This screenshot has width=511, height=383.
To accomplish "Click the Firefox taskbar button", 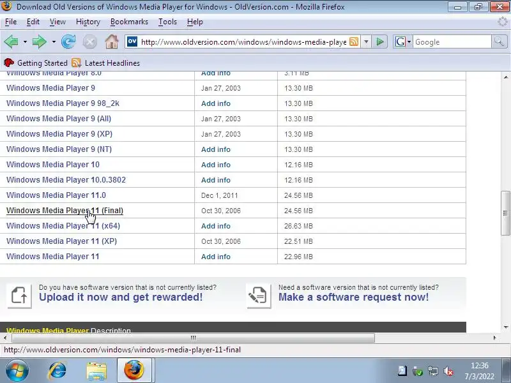I will click(x=134, y=370).
